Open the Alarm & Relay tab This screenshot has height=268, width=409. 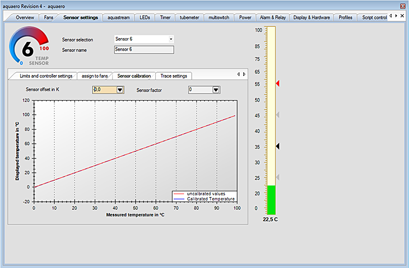273,17
